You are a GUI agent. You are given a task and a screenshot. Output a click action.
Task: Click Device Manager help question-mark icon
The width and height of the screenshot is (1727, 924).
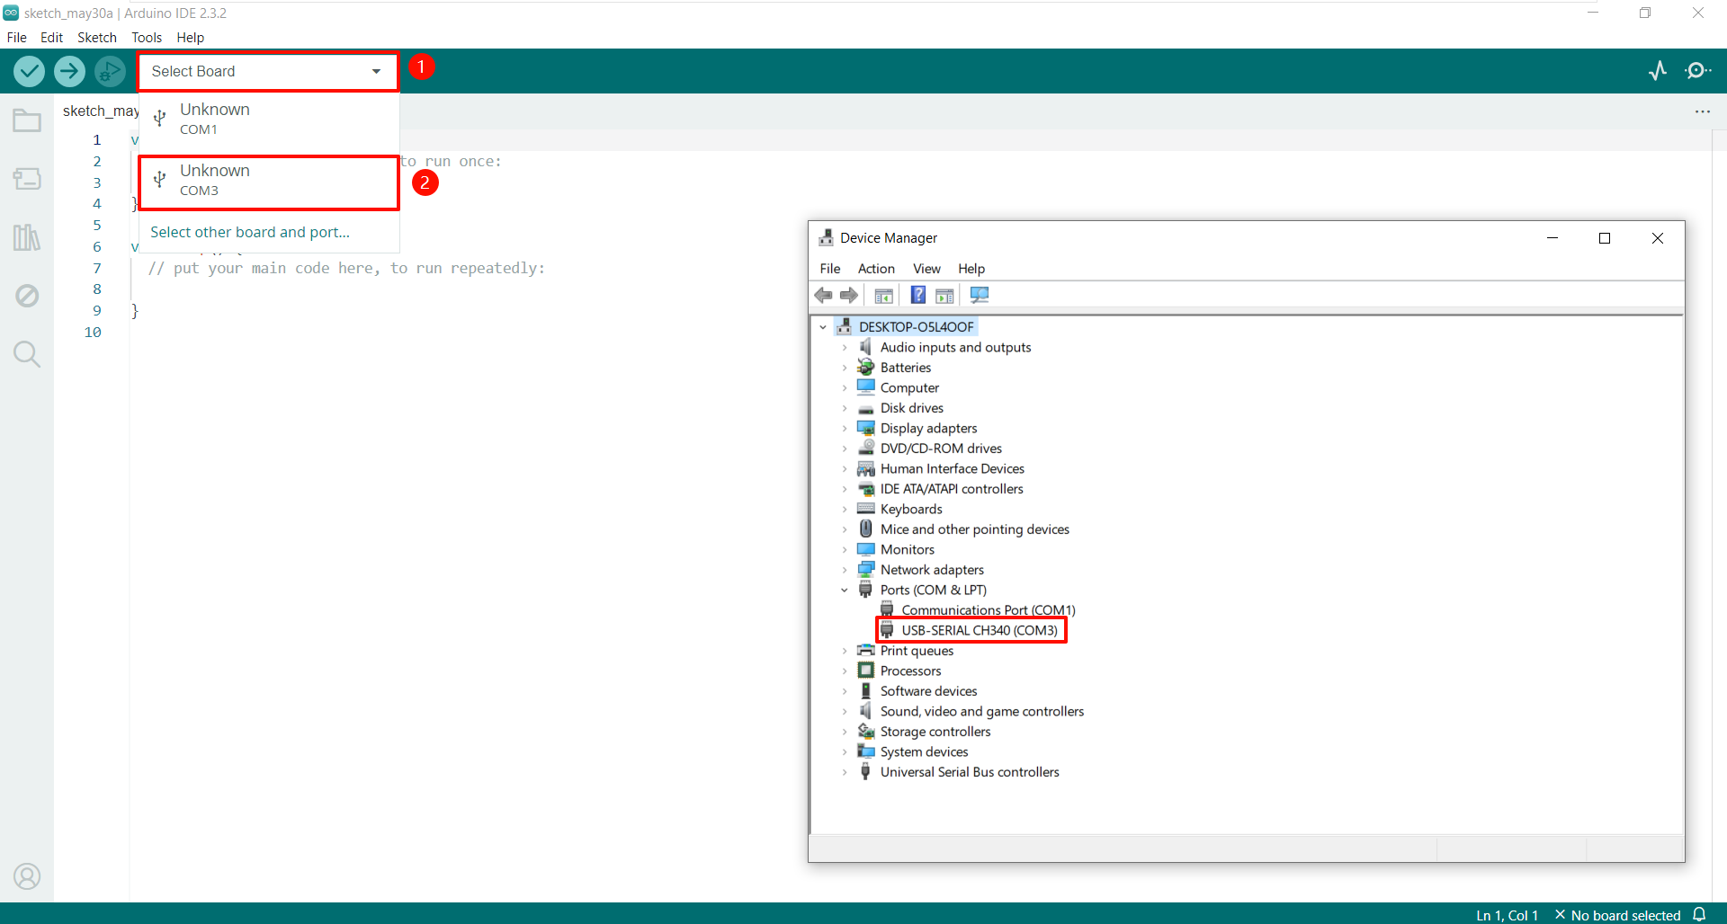(x=917, y=295)
